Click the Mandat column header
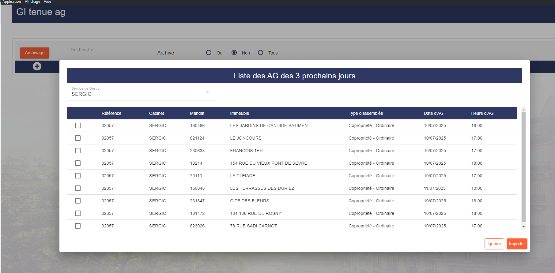This screenshot has height=273, width=555. 197,113
